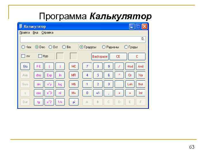Click digit 6 on keypad
The width and height of the screenshot is (207, 155).
click(x=108, y=75)
